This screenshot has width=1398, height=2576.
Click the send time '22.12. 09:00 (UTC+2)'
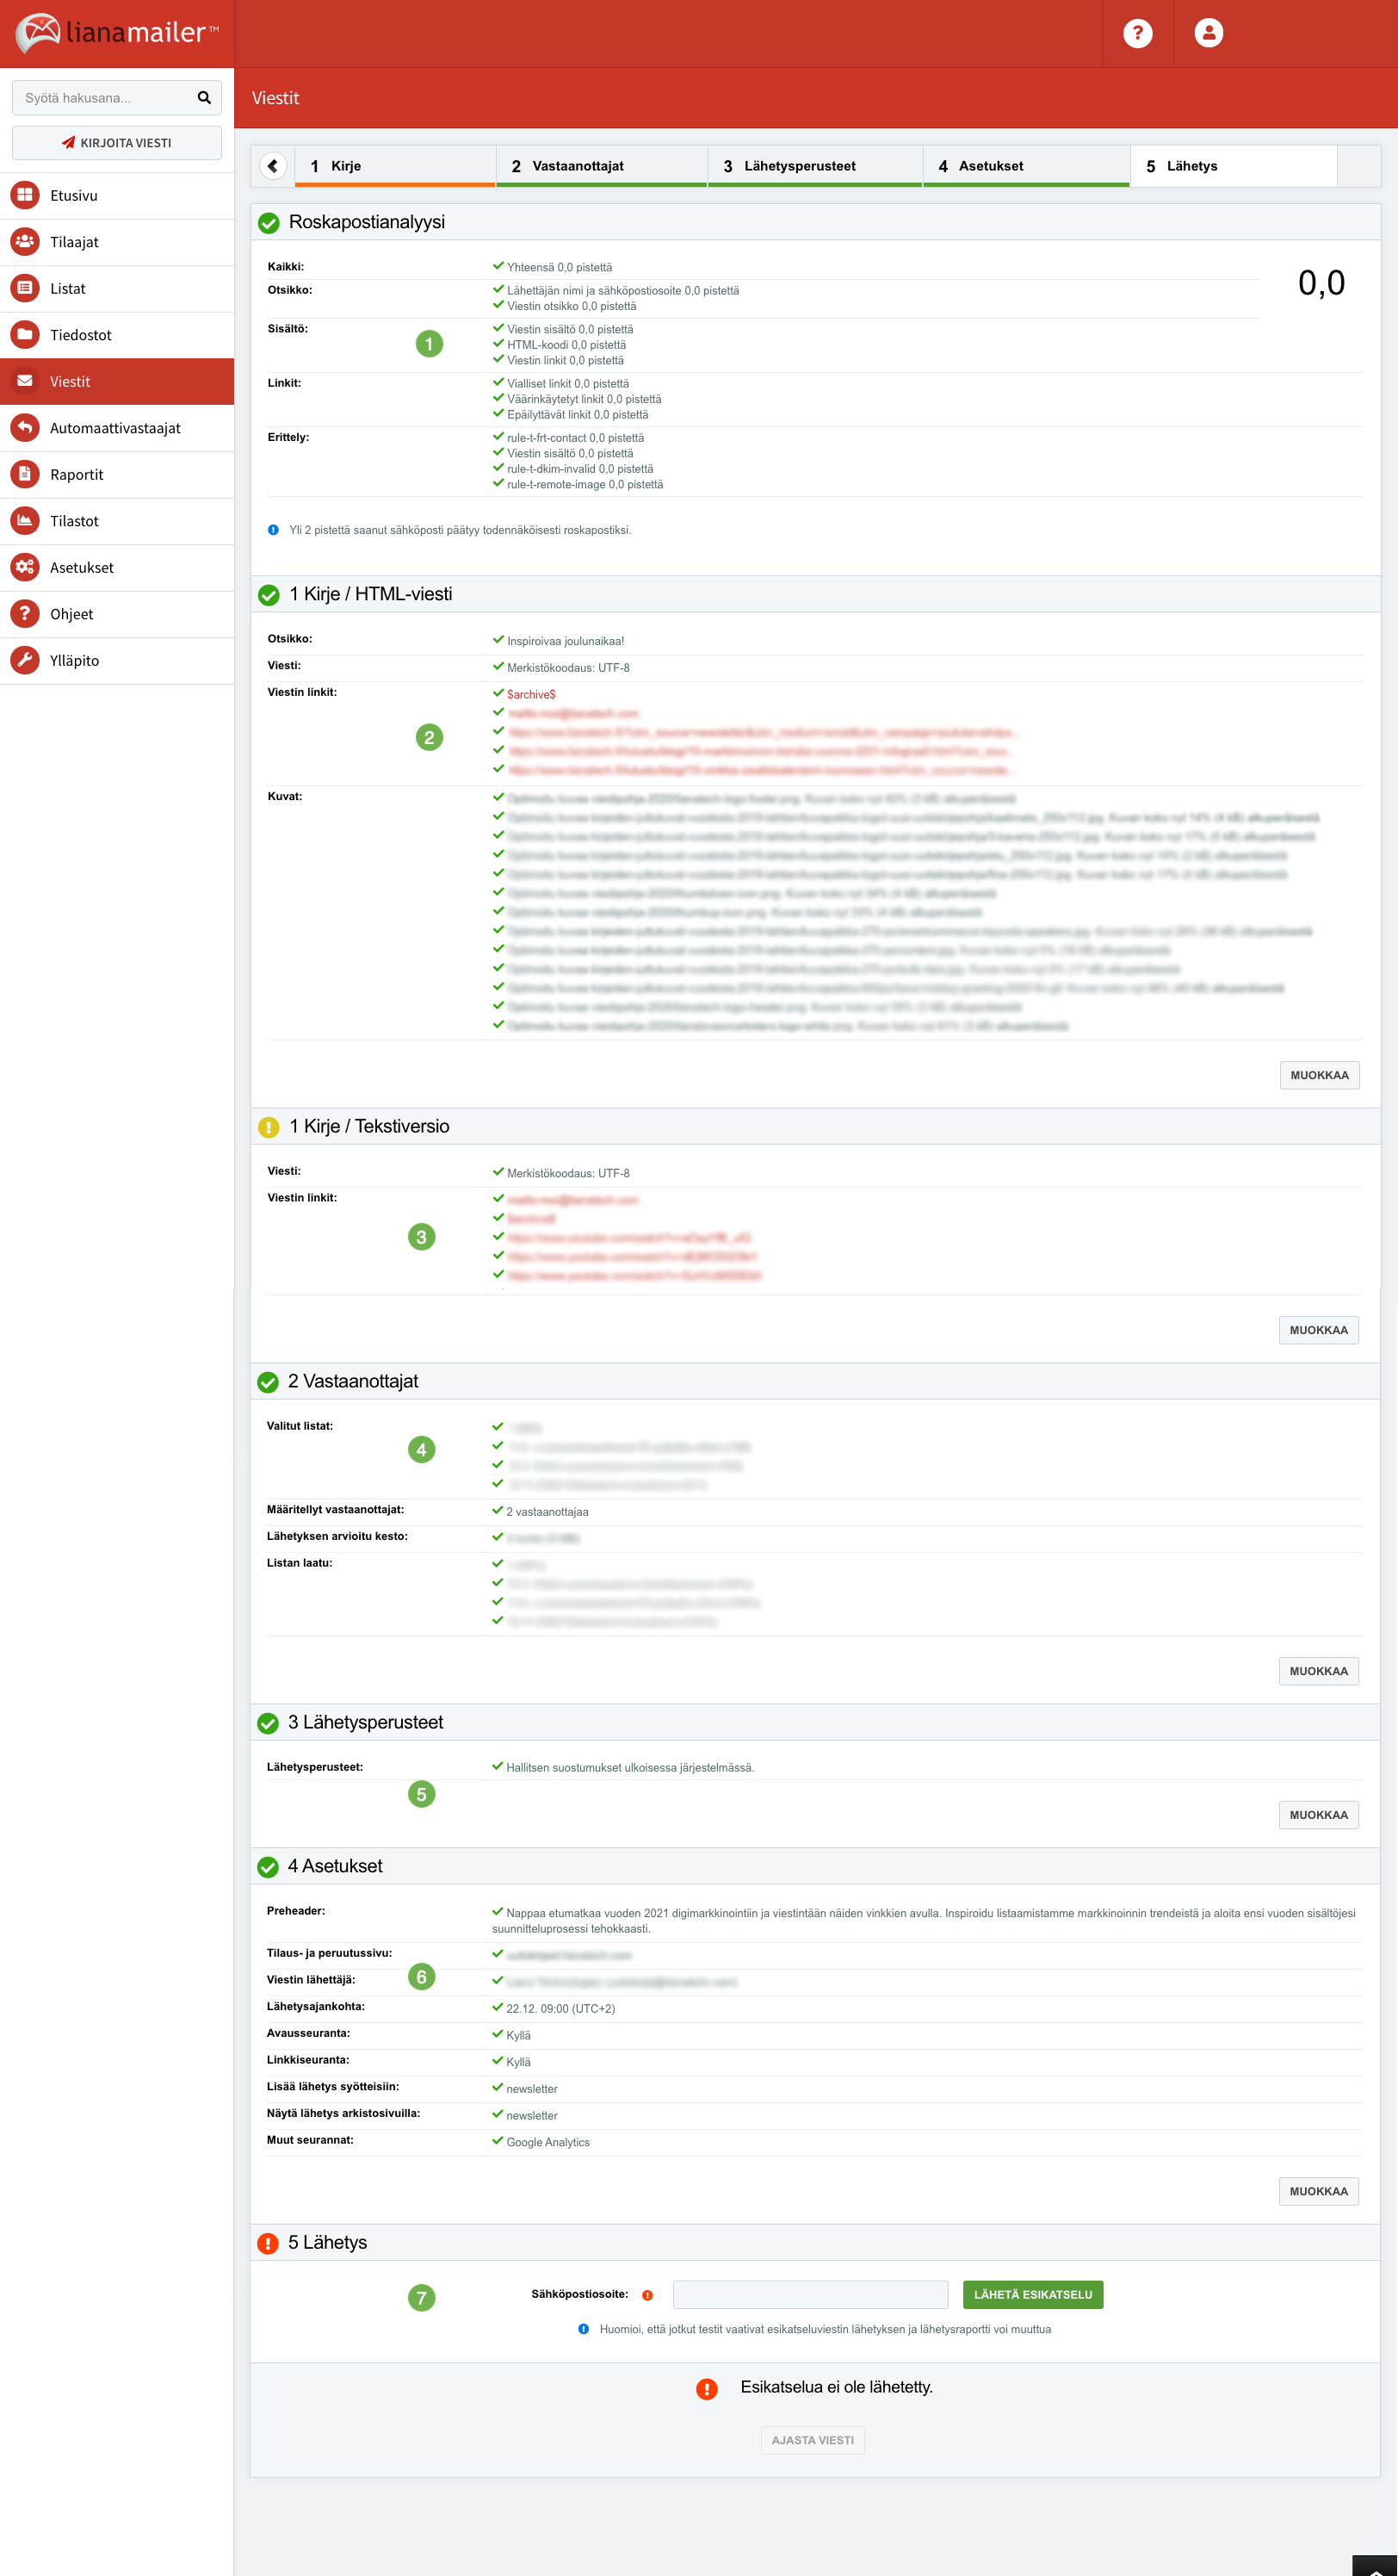(560, 2009)
